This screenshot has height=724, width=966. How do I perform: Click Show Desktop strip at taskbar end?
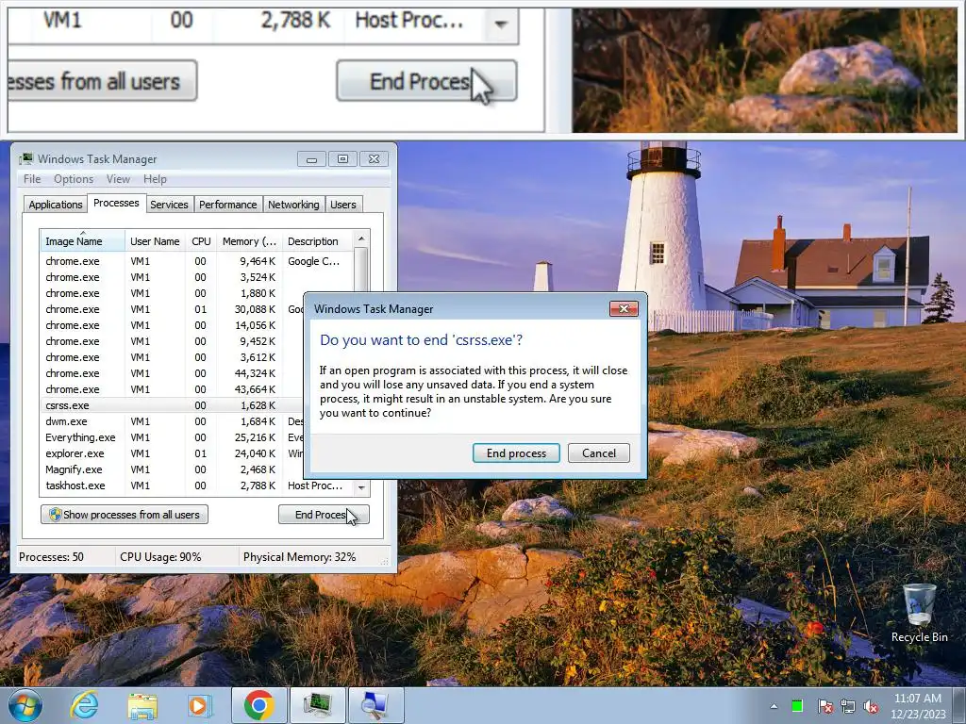(x=960, y=705)
